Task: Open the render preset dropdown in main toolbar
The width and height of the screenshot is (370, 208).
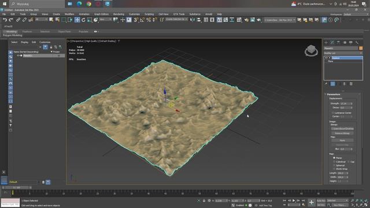Action: tap(279, 20)
